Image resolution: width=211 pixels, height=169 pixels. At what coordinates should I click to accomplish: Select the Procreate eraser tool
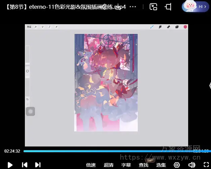[169, 27]
